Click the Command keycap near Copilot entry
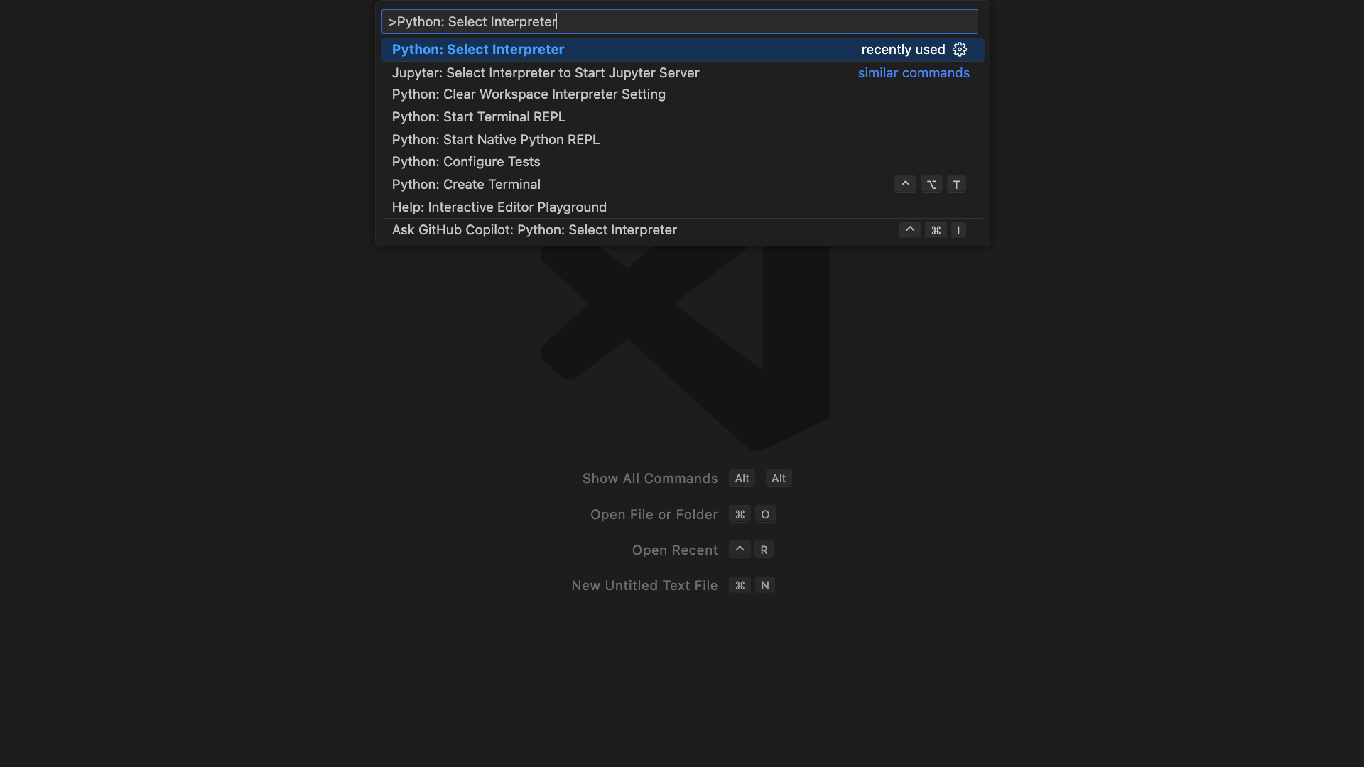This screenshot has width=1364, height=767. (x=936, y=230)
